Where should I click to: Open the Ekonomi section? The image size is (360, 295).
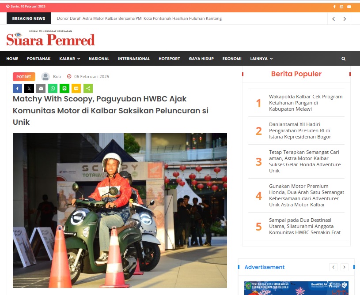(x=232, y=59)
